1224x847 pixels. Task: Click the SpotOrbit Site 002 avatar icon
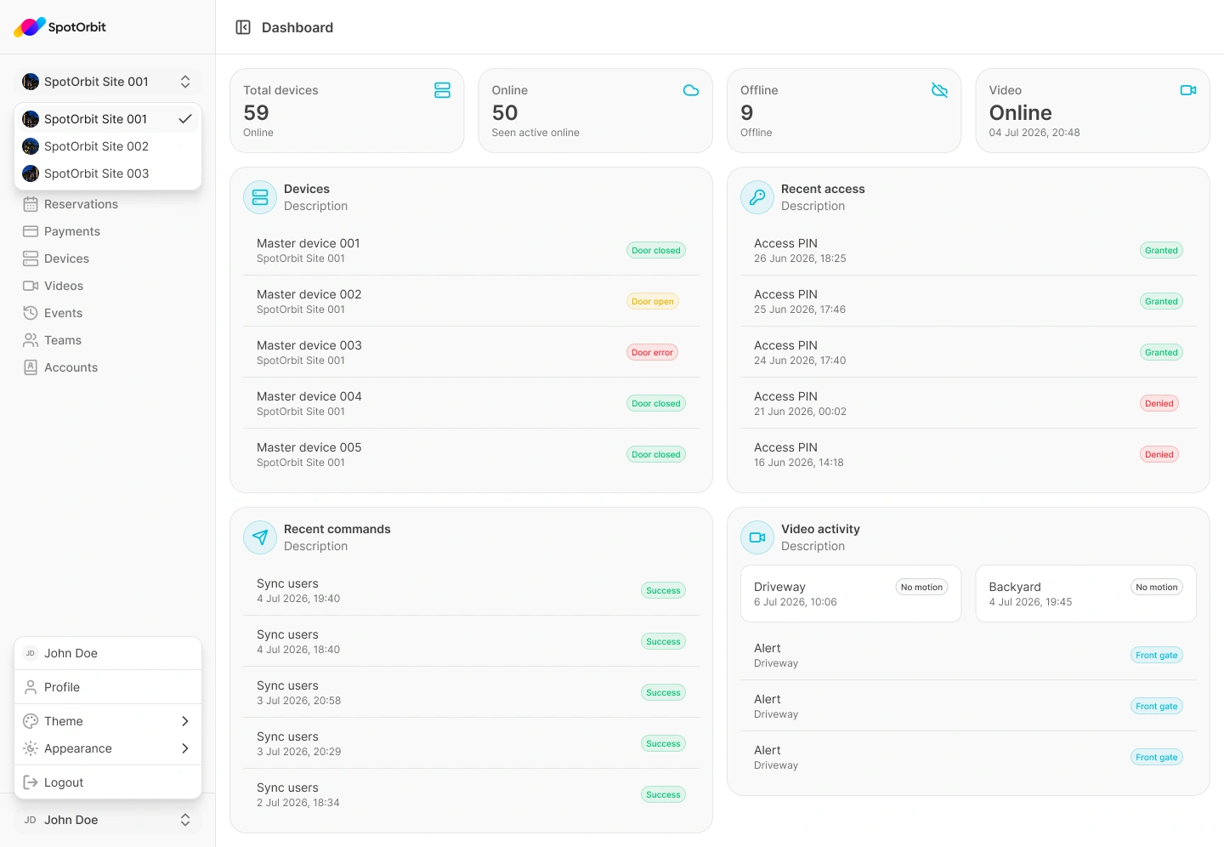coord(31,146)
